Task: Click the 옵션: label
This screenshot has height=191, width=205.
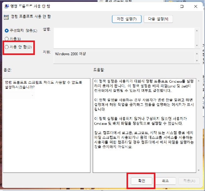Action: pos(8,70)
